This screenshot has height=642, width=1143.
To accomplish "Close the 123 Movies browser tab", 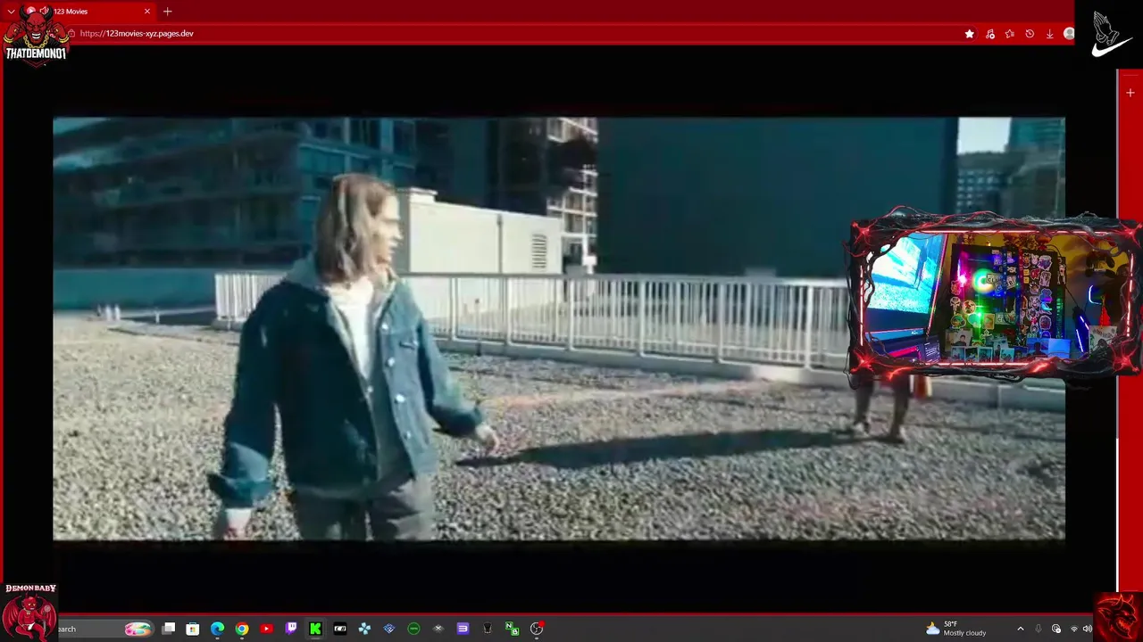I will pyautogui.click(x=147, y=12).
